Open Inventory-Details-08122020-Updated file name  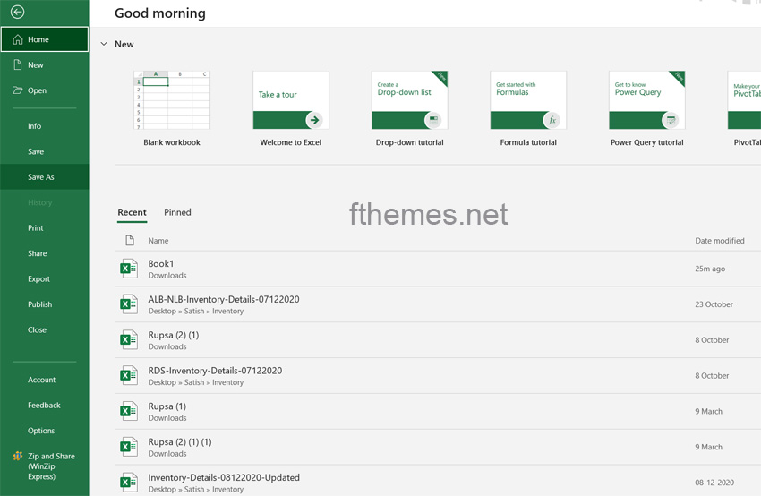tap(224, 477)
